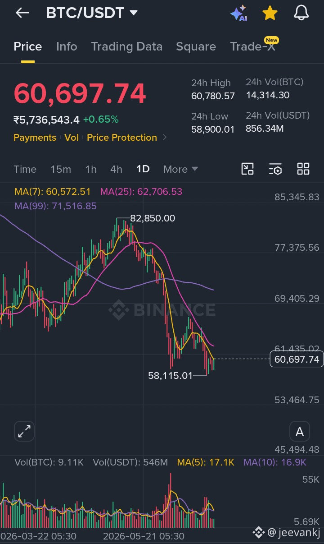Viewport: 324px width, 544px height.
Task: Switch to the Trading Data tab
Action: [x=126, y=46]
